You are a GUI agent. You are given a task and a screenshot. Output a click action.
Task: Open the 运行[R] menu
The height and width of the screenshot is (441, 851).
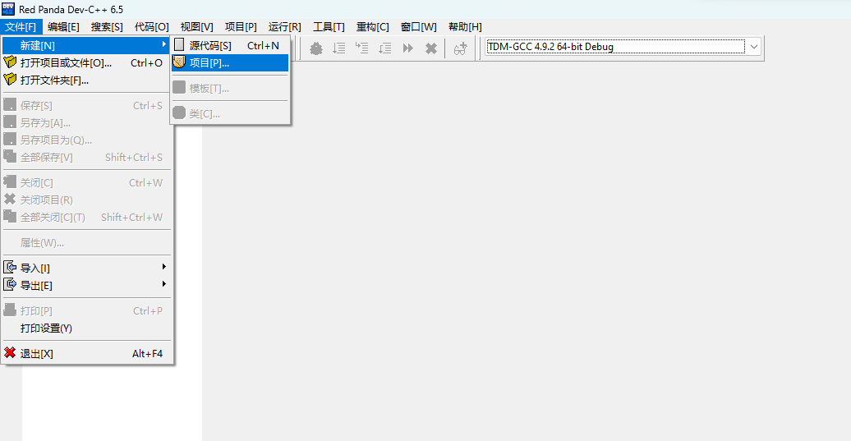[x=285, y=26]
